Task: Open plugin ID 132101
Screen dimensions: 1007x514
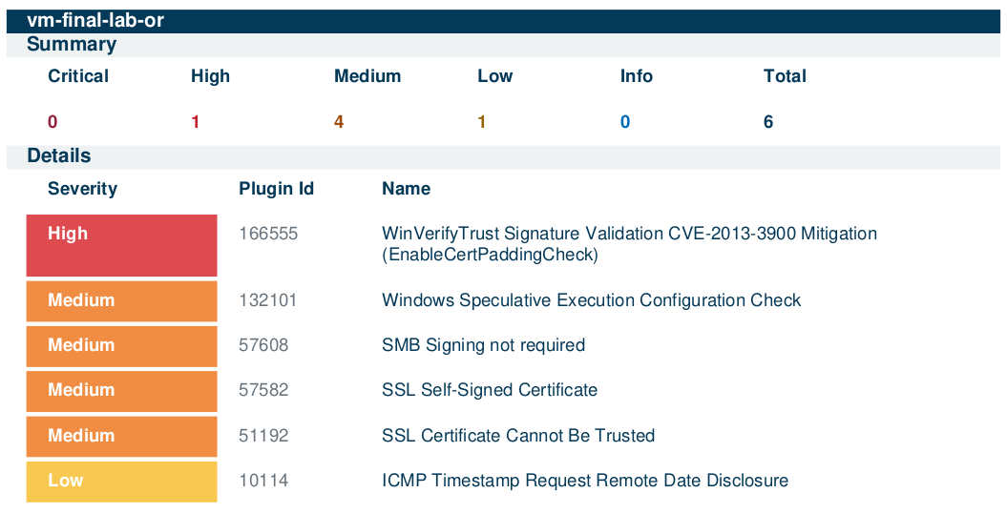Action: (268, 300)
